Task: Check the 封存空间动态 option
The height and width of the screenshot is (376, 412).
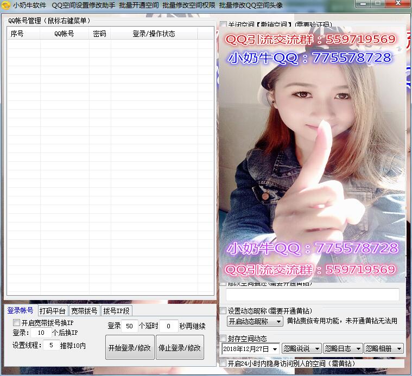Action: tap(223, 339)
